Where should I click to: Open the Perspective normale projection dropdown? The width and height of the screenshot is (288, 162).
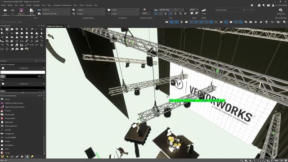point(56,14)
